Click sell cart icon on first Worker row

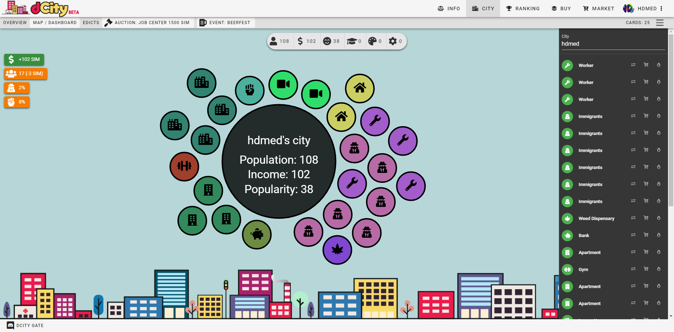click(x=646, y=65)
